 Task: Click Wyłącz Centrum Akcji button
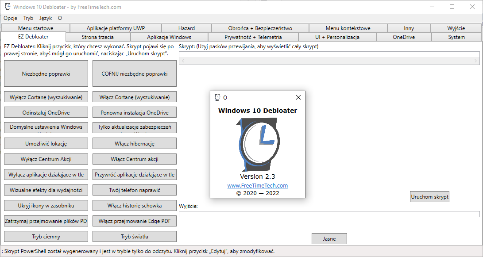pyautogui.click(x=46, y=159)
